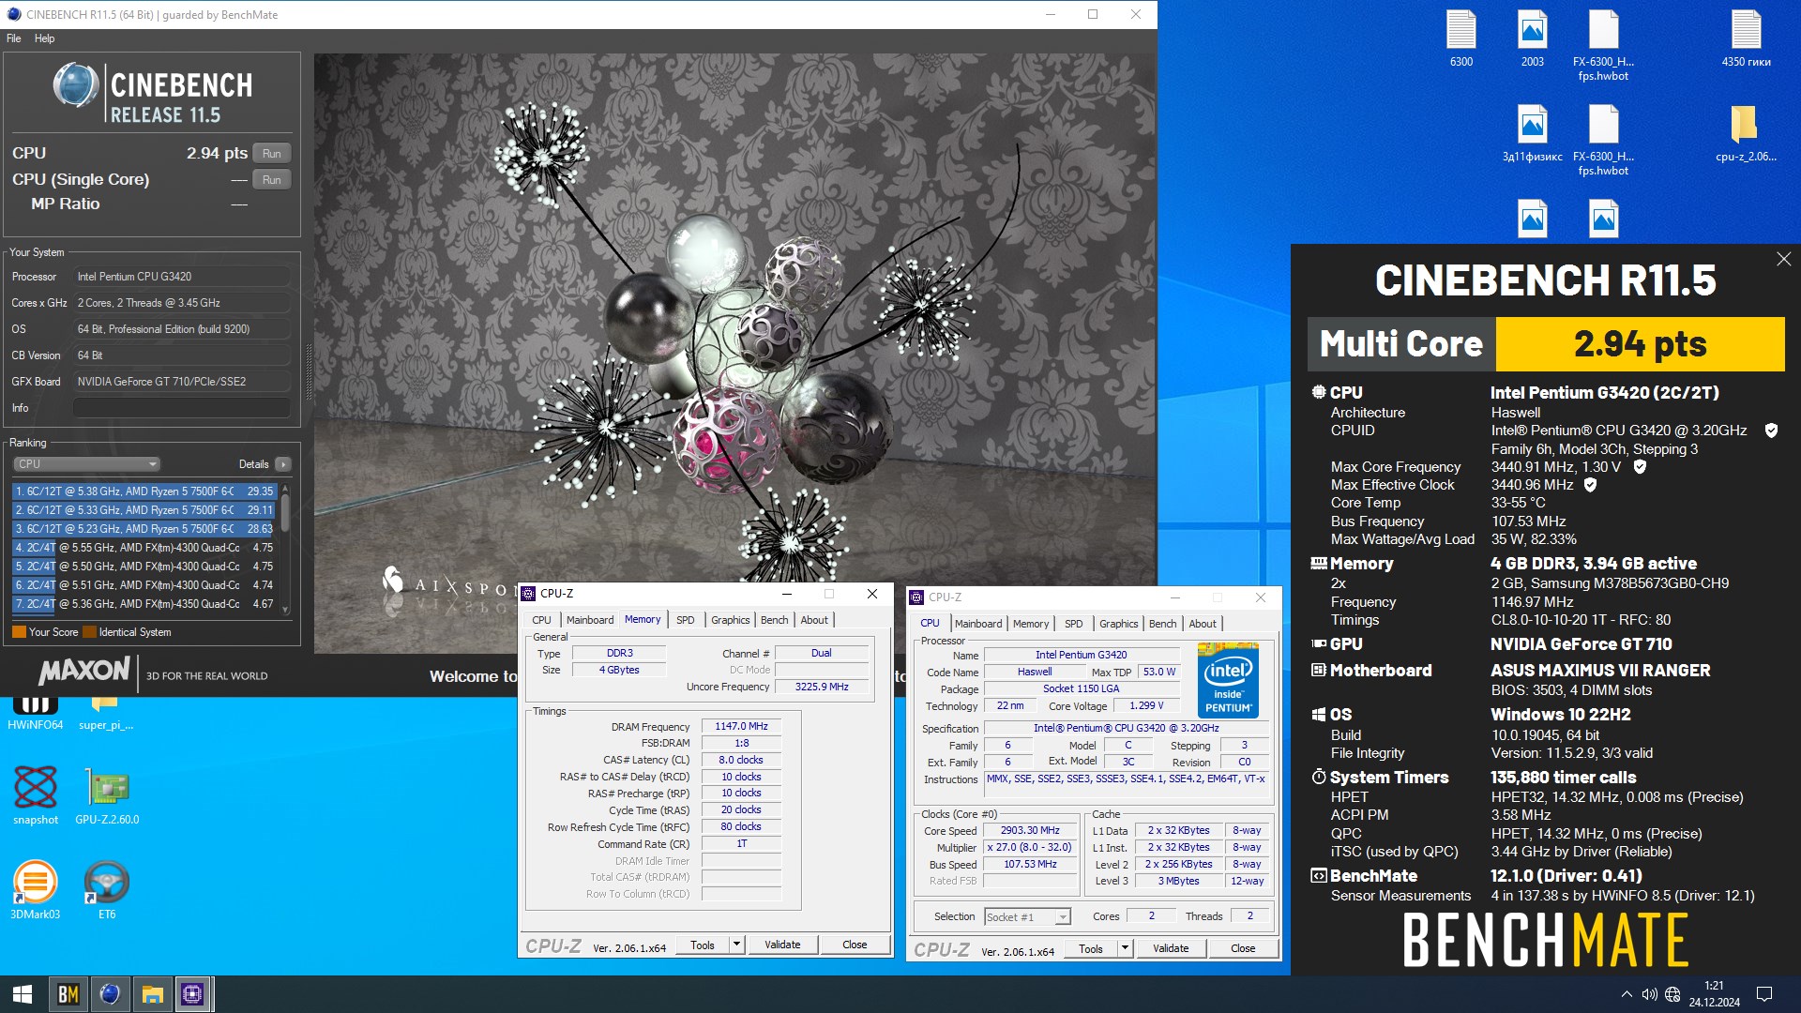Select ranking entry Ryzen 5 7500F 29.35
This screenshot has width=1801, height=1013.
tap(144, 491)
